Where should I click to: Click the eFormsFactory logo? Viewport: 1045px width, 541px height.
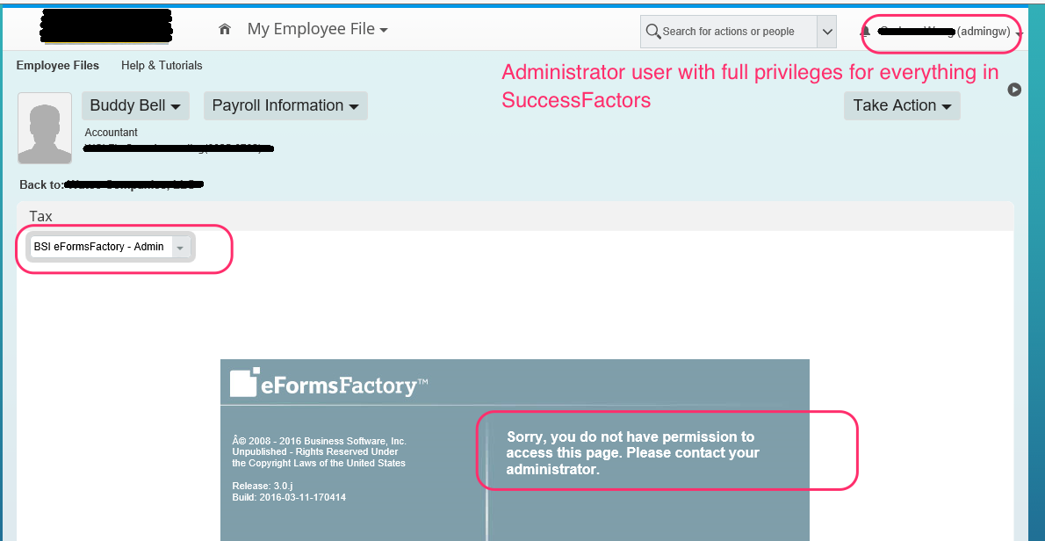pyautogui.click(x=328, y=383)
